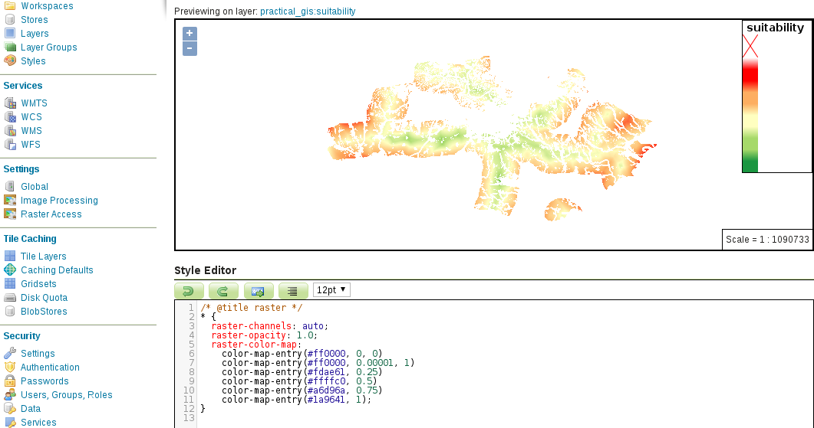The height and width of the screenshot is (428, 814).
Task: Click the Layers icon in sidebar
Action: (x=10, y=33)
